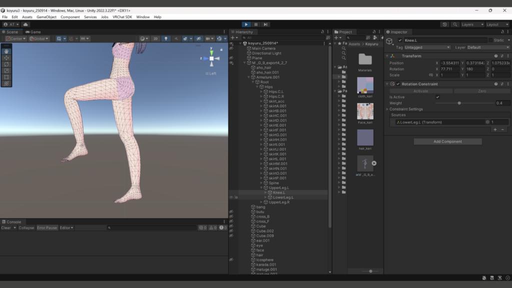Toggle the Static checkbox for Knee.L

click(491, 40)
